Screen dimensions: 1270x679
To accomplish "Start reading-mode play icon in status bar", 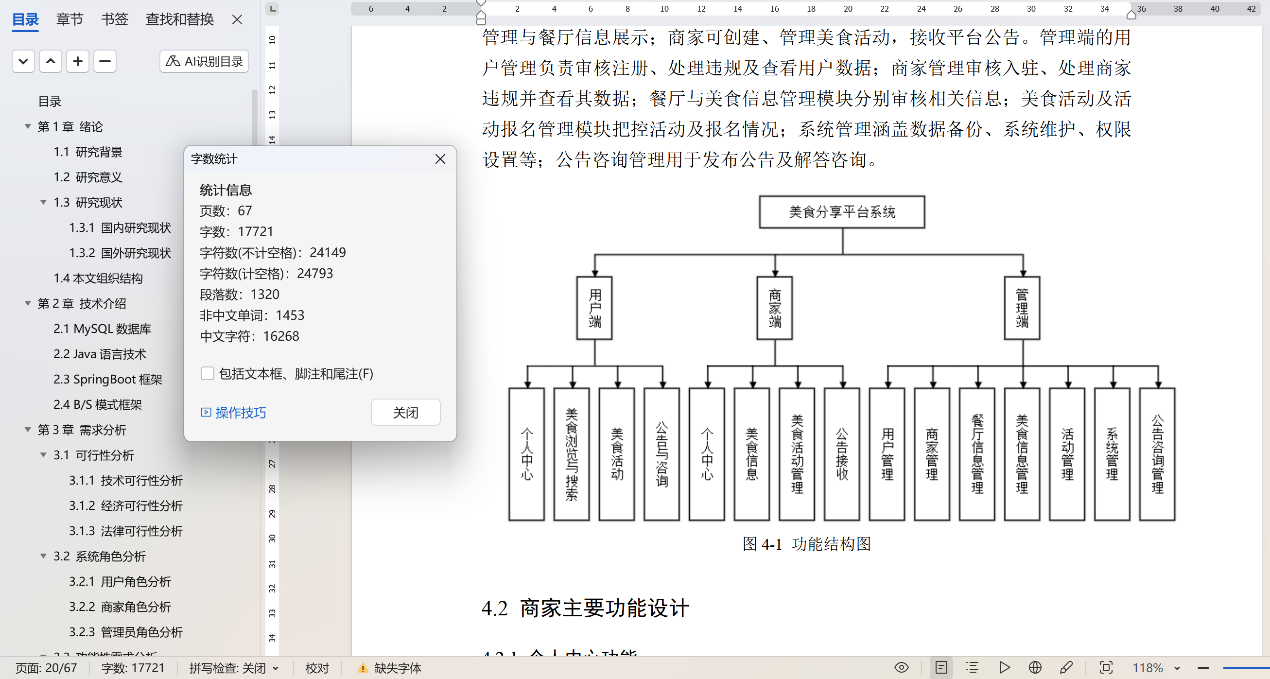I will (1004, 668).
